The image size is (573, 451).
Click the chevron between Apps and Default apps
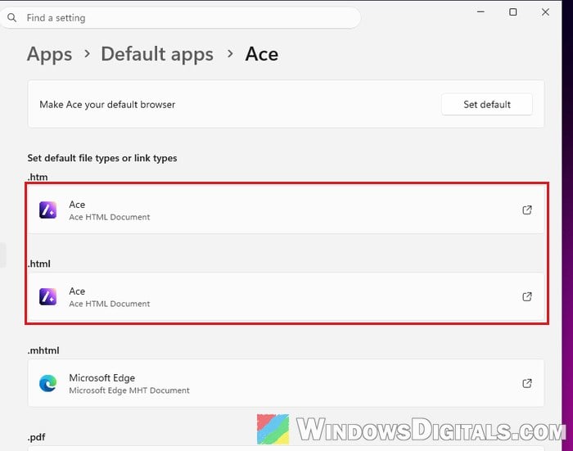(87, 54)
